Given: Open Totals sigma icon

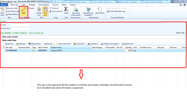Looking at the screenshot, I should (x=66, y=9).
